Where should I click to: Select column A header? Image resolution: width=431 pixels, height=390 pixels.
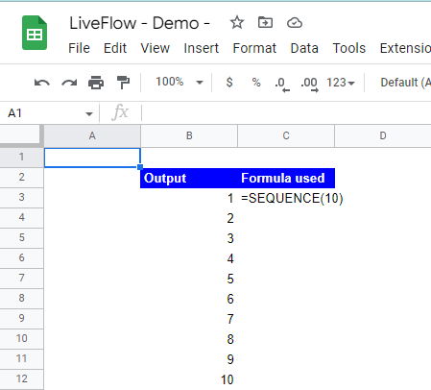[x=92, y=136]
